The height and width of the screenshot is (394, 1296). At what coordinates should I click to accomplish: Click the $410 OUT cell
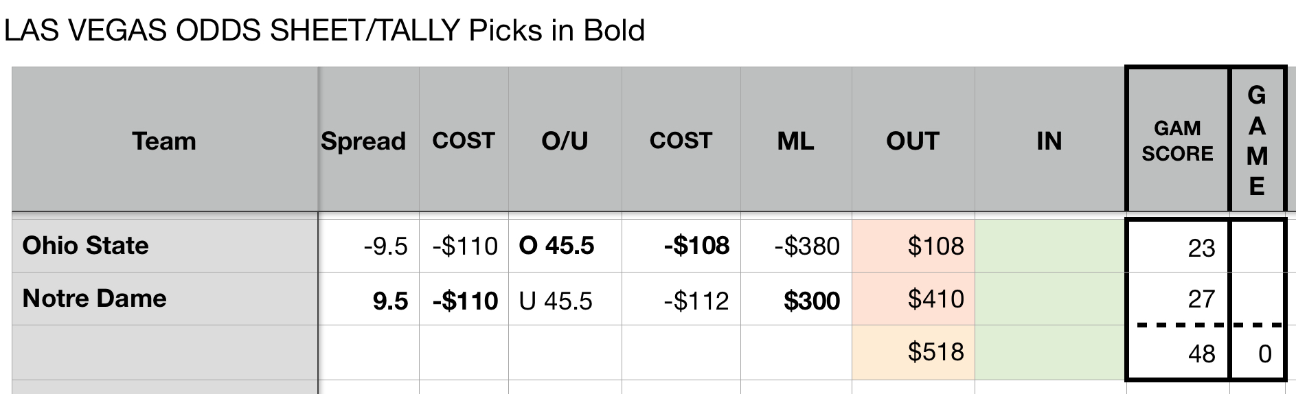pyautogui.click(x=913, y=299)
